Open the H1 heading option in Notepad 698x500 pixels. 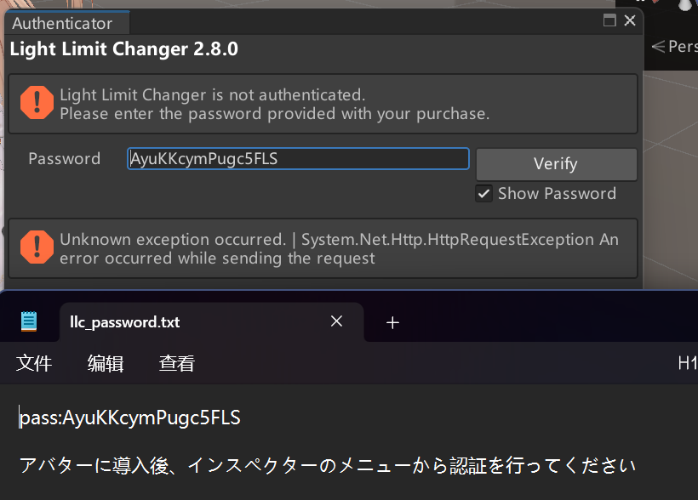pyautogui.click(x=687, y=363)
